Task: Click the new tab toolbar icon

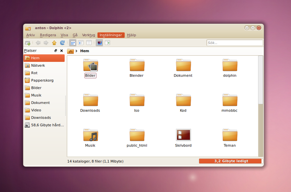Action: pyautogui.click(x=28, y=43)
